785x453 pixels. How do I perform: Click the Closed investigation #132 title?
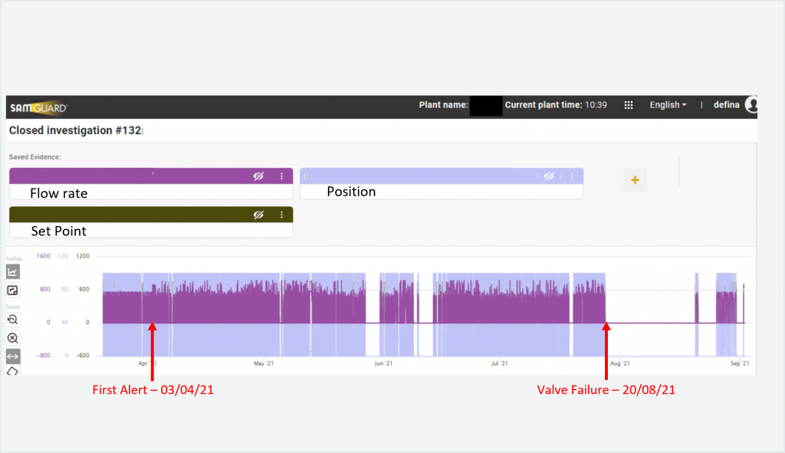74,130
